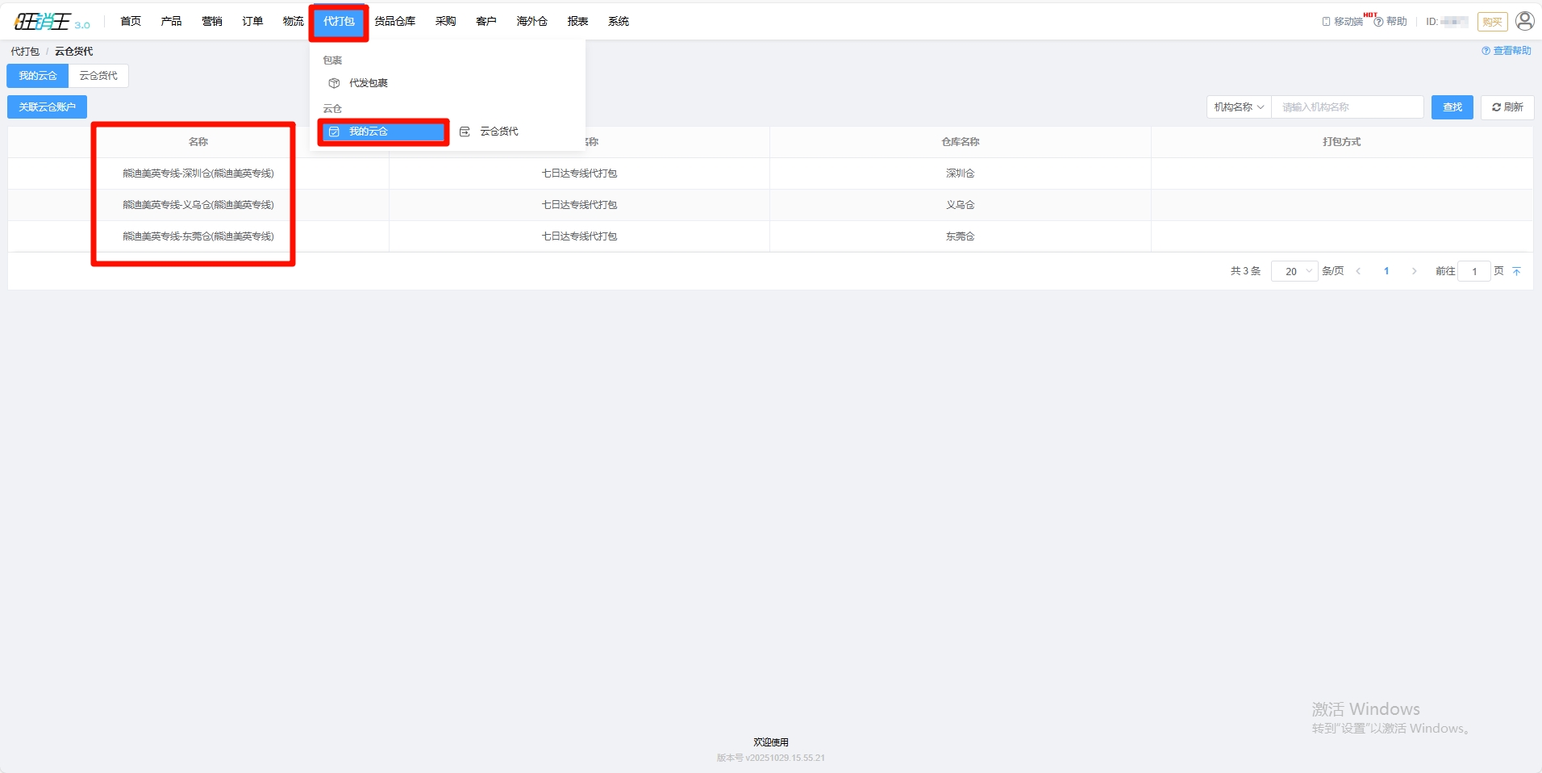Click the 帮助 question mark icon
Viewport: 1542px width, 773px height.
[x=1378, y=22]
